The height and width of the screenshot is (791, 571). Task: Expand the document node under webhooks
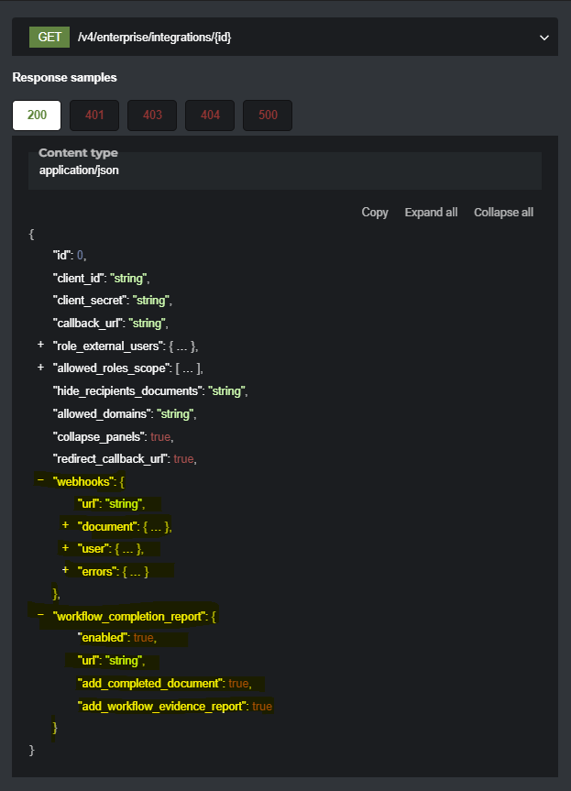click(65, 525)
